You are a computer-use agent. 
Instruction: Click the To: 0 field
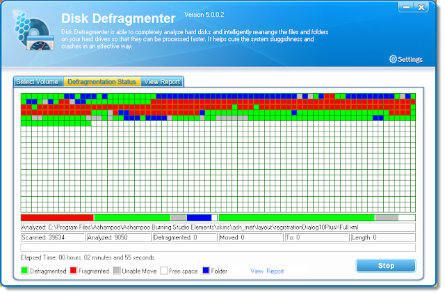[317, 237]
